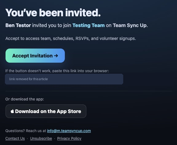Click the Ben Testor name
Screen dimensions: 177x145
(18, 25)
